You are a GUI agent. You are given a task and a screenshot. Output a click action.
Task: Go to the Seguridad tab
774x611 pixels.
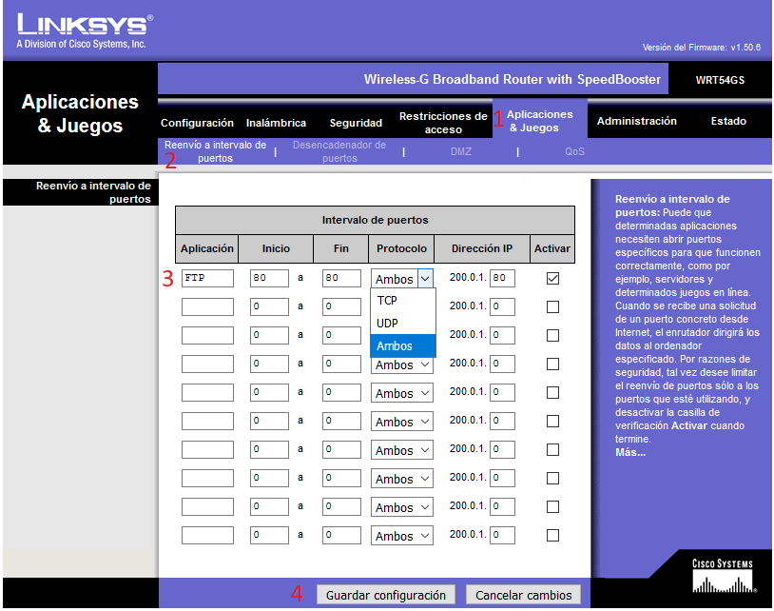tap(356, 123)
